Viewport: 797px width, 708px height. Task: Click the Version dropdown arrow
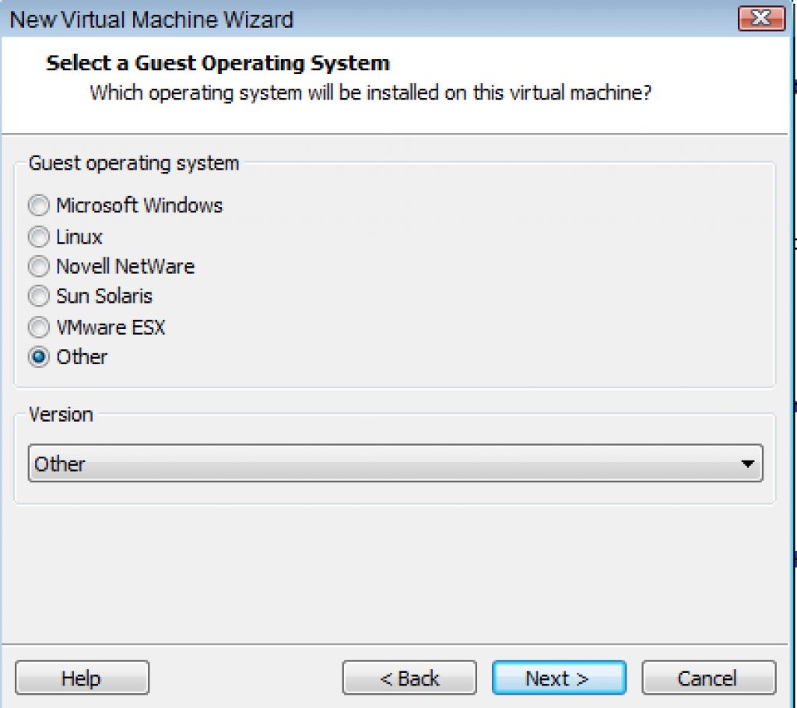[747, 464]
